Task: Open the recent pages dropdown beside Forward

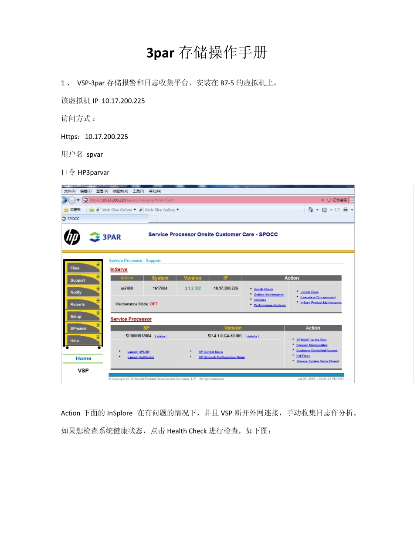Action: pos(78,200)
